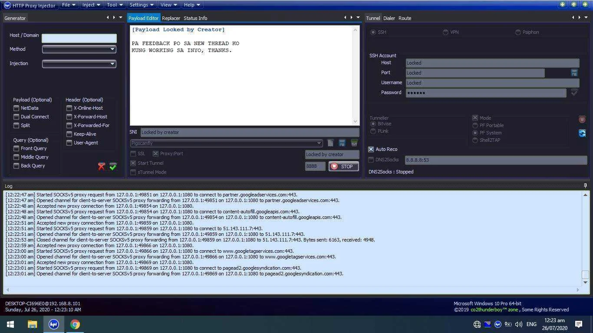Switch to the Route tab
Image resolution: width=593 pixels, height=333 pixels.
click(405, 18)
